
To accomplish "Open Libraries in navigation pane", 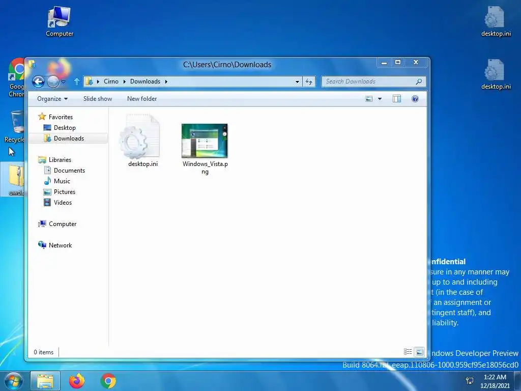I will pyautogui.click(x=60, y=160).
